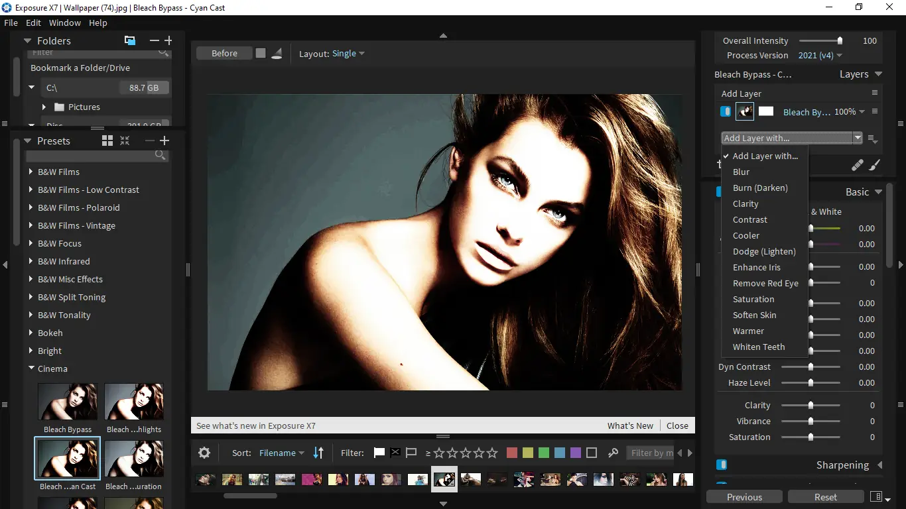Choose Soften Skin from layer list

pos(754,315)
